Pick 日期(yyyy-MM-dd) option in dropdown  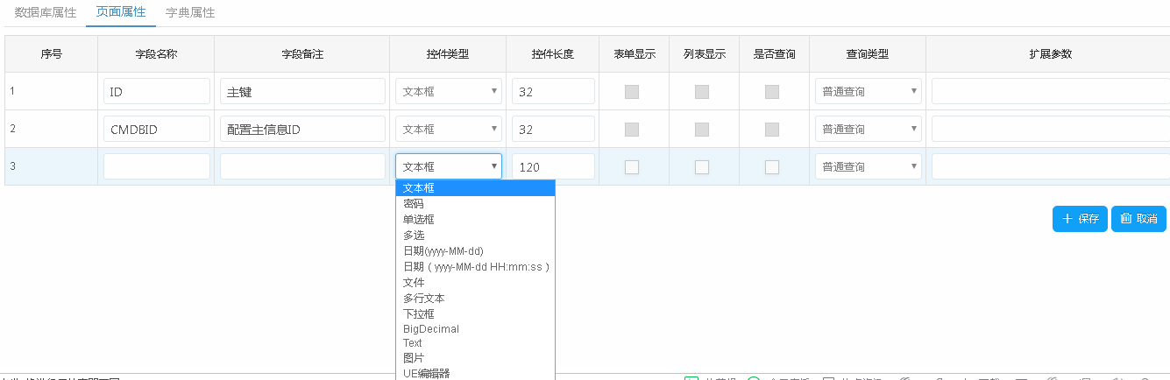[x=443, y=251]
